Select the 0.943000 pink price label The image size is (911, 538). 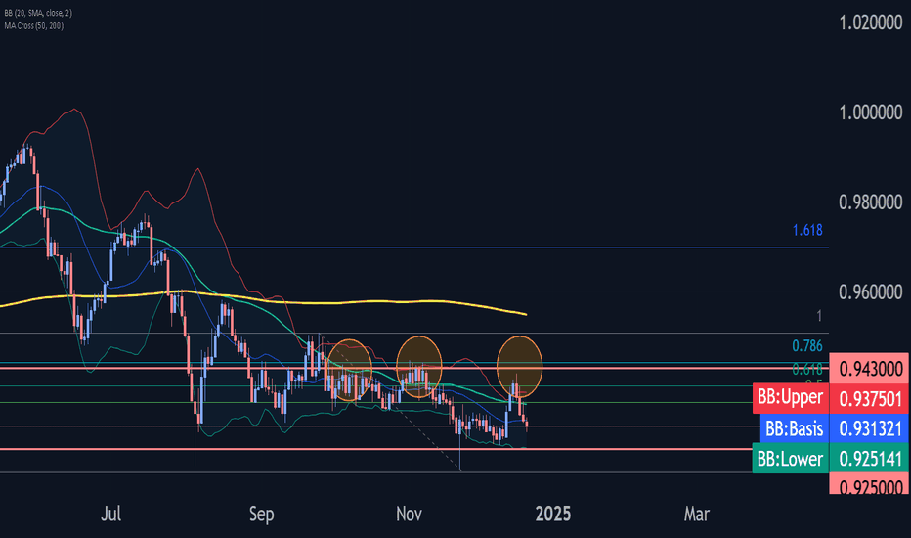point(870,369)
